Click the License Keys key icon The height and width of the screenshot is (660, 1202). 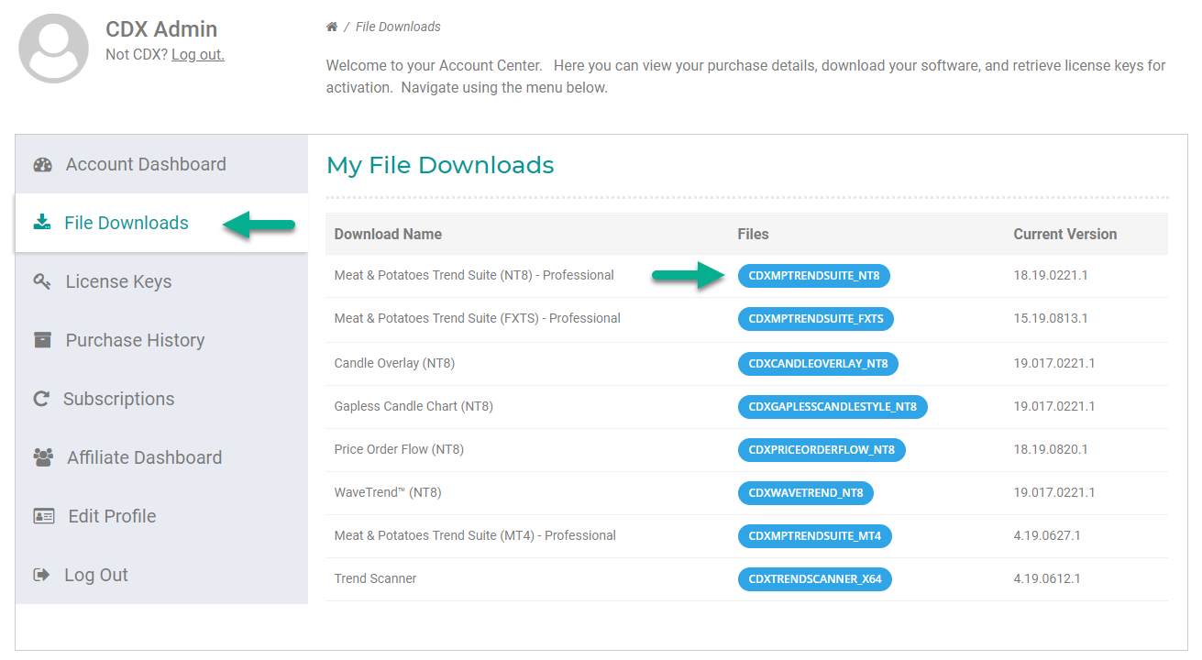(42, 281)
